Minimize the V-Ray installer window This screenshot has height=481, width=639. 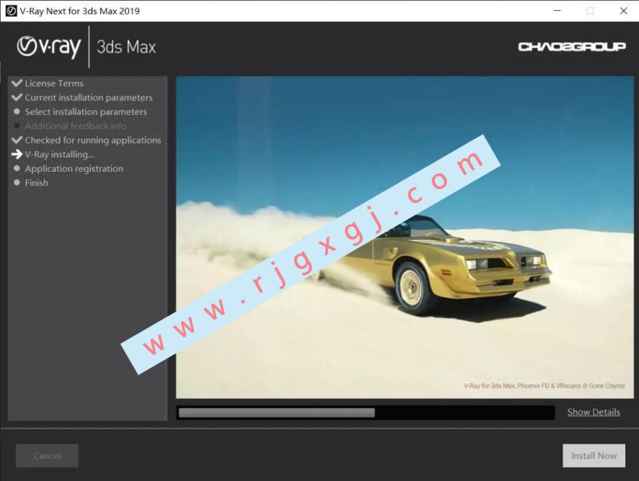[x=557, y=11]
